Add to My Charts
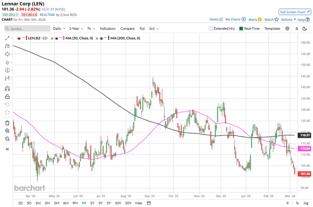Image resolution: width=313 pixels, height=207 pixels. pos(235,19)
